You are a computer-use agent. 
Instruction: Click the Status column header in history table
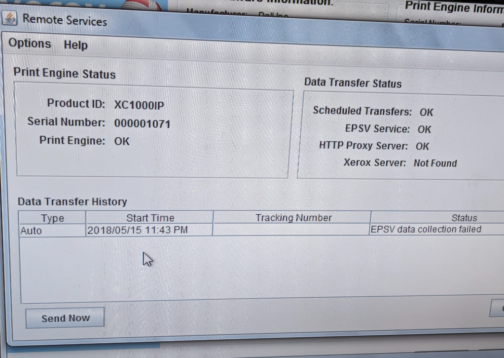pos(464,218)
